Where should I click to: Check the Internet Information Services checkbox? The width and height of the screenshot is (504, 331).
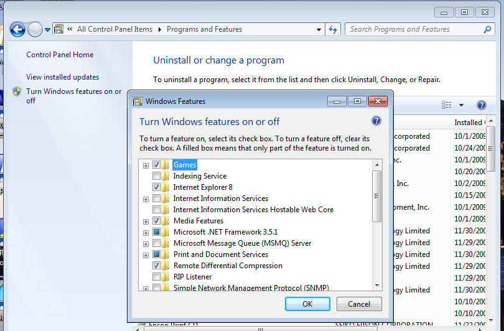point(156,198)
